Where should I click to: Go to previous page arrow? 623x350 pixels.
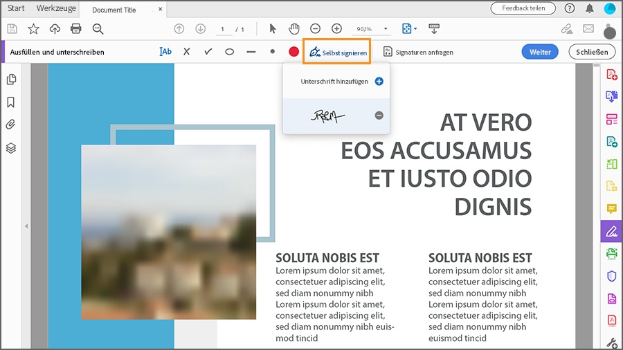(x=179, y=28)
